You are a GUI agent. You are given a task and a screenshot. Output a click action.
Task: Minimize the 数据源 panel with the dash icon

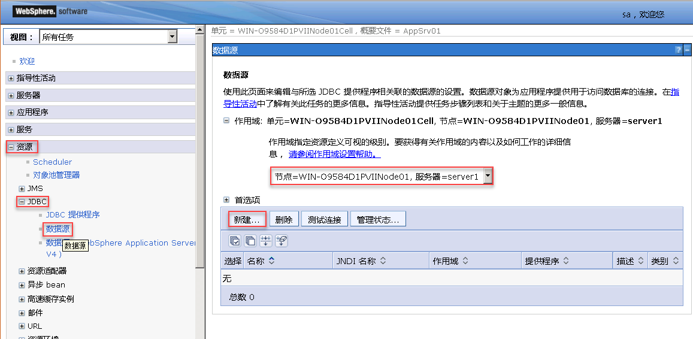point(687,50)
